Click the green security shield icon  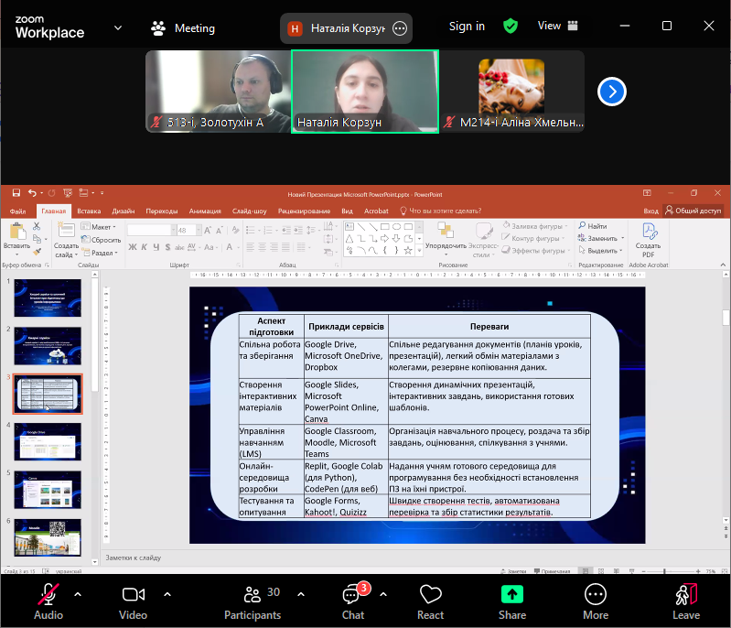coord(511,27)
